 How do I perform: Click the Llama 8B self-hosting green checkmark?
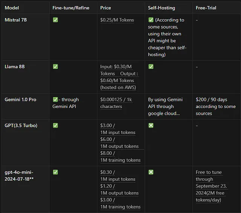tap(151, 67)
